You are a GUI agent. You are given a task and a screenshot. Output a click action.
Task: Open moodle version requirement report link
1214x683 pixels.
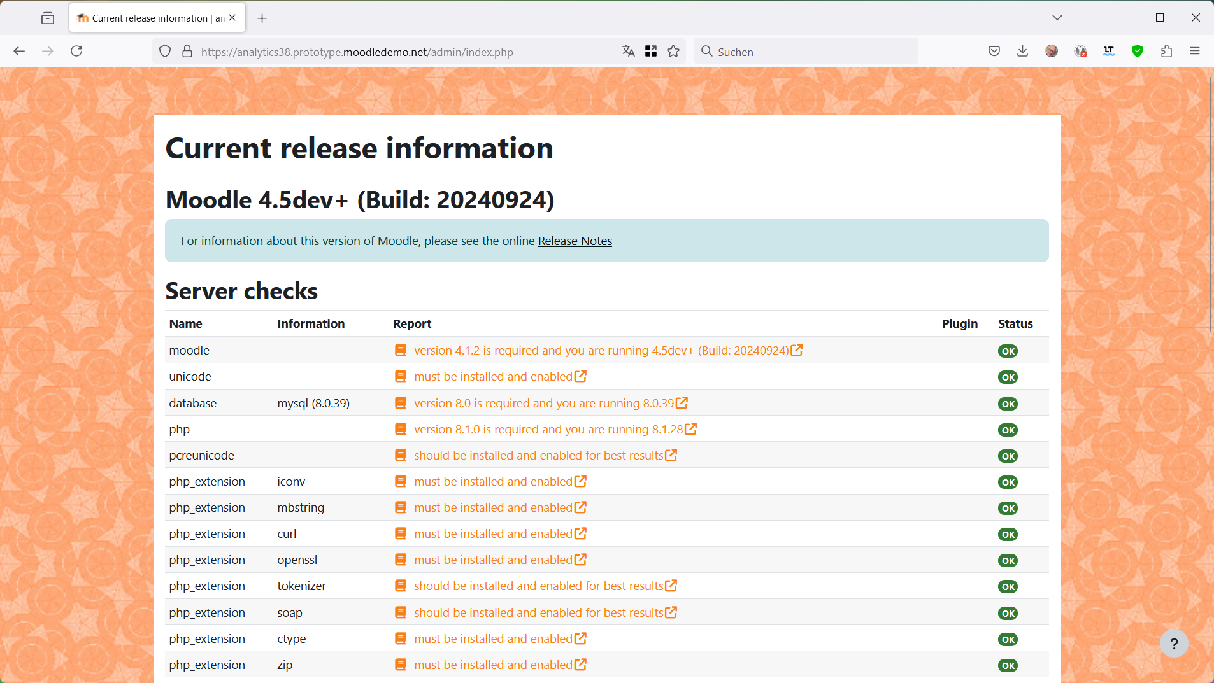608,351
